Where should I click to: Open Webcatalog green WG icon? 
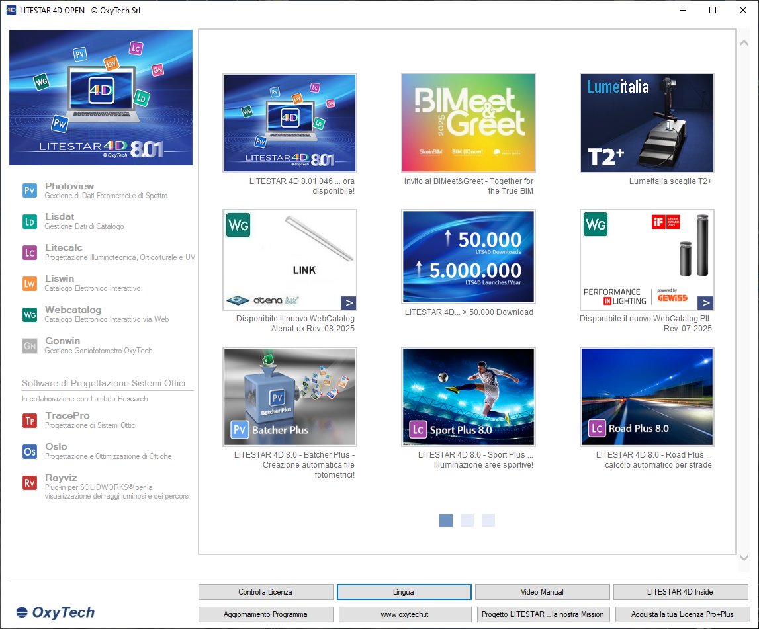pyautogui.click(x=30, y=314)
